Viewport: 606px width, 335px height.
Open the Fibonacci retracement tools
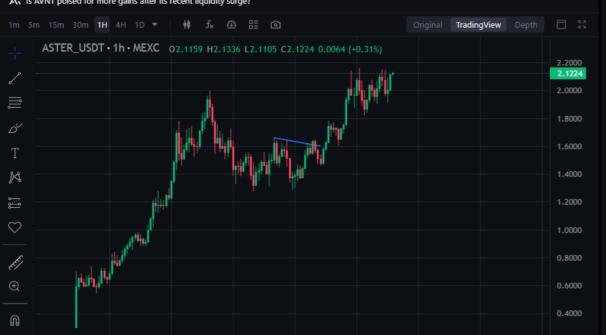15,103
